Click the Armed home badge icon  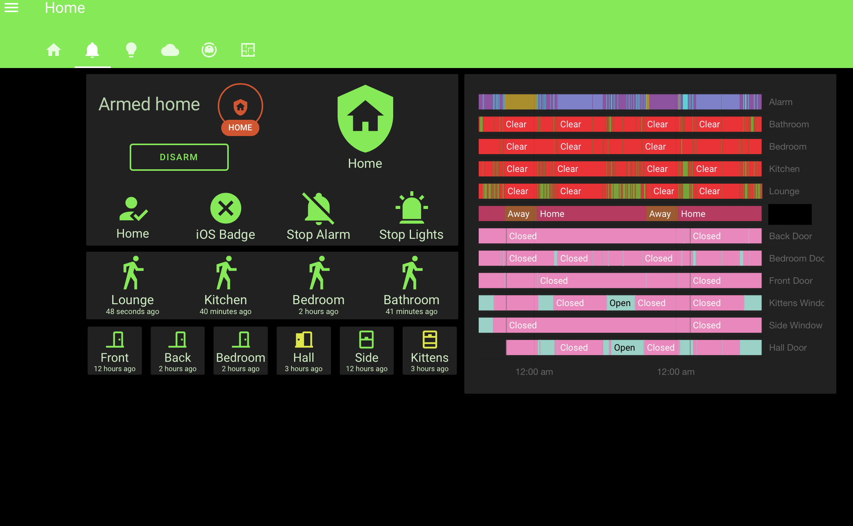click(240, 107)
